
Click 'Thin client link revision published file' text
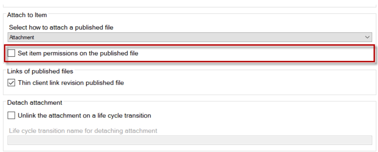tap(71, 83)
